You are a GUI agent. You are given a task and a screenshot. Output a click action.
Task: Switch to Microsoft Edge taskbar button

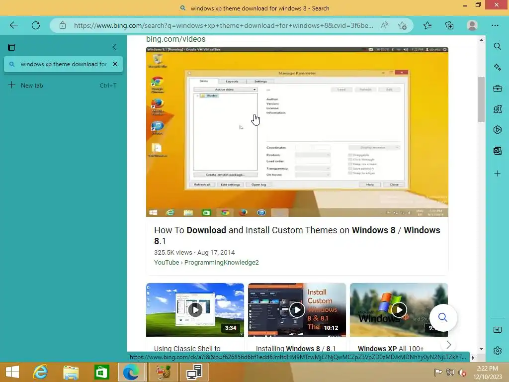(131, 372)
